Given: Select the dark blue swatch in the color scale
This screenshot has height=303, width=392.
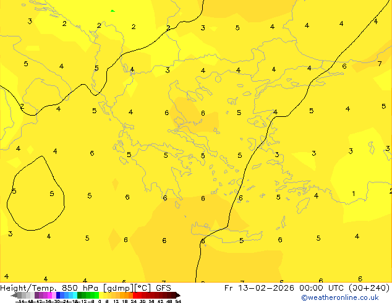Looking at the screenshot, I should click(58, 295).
